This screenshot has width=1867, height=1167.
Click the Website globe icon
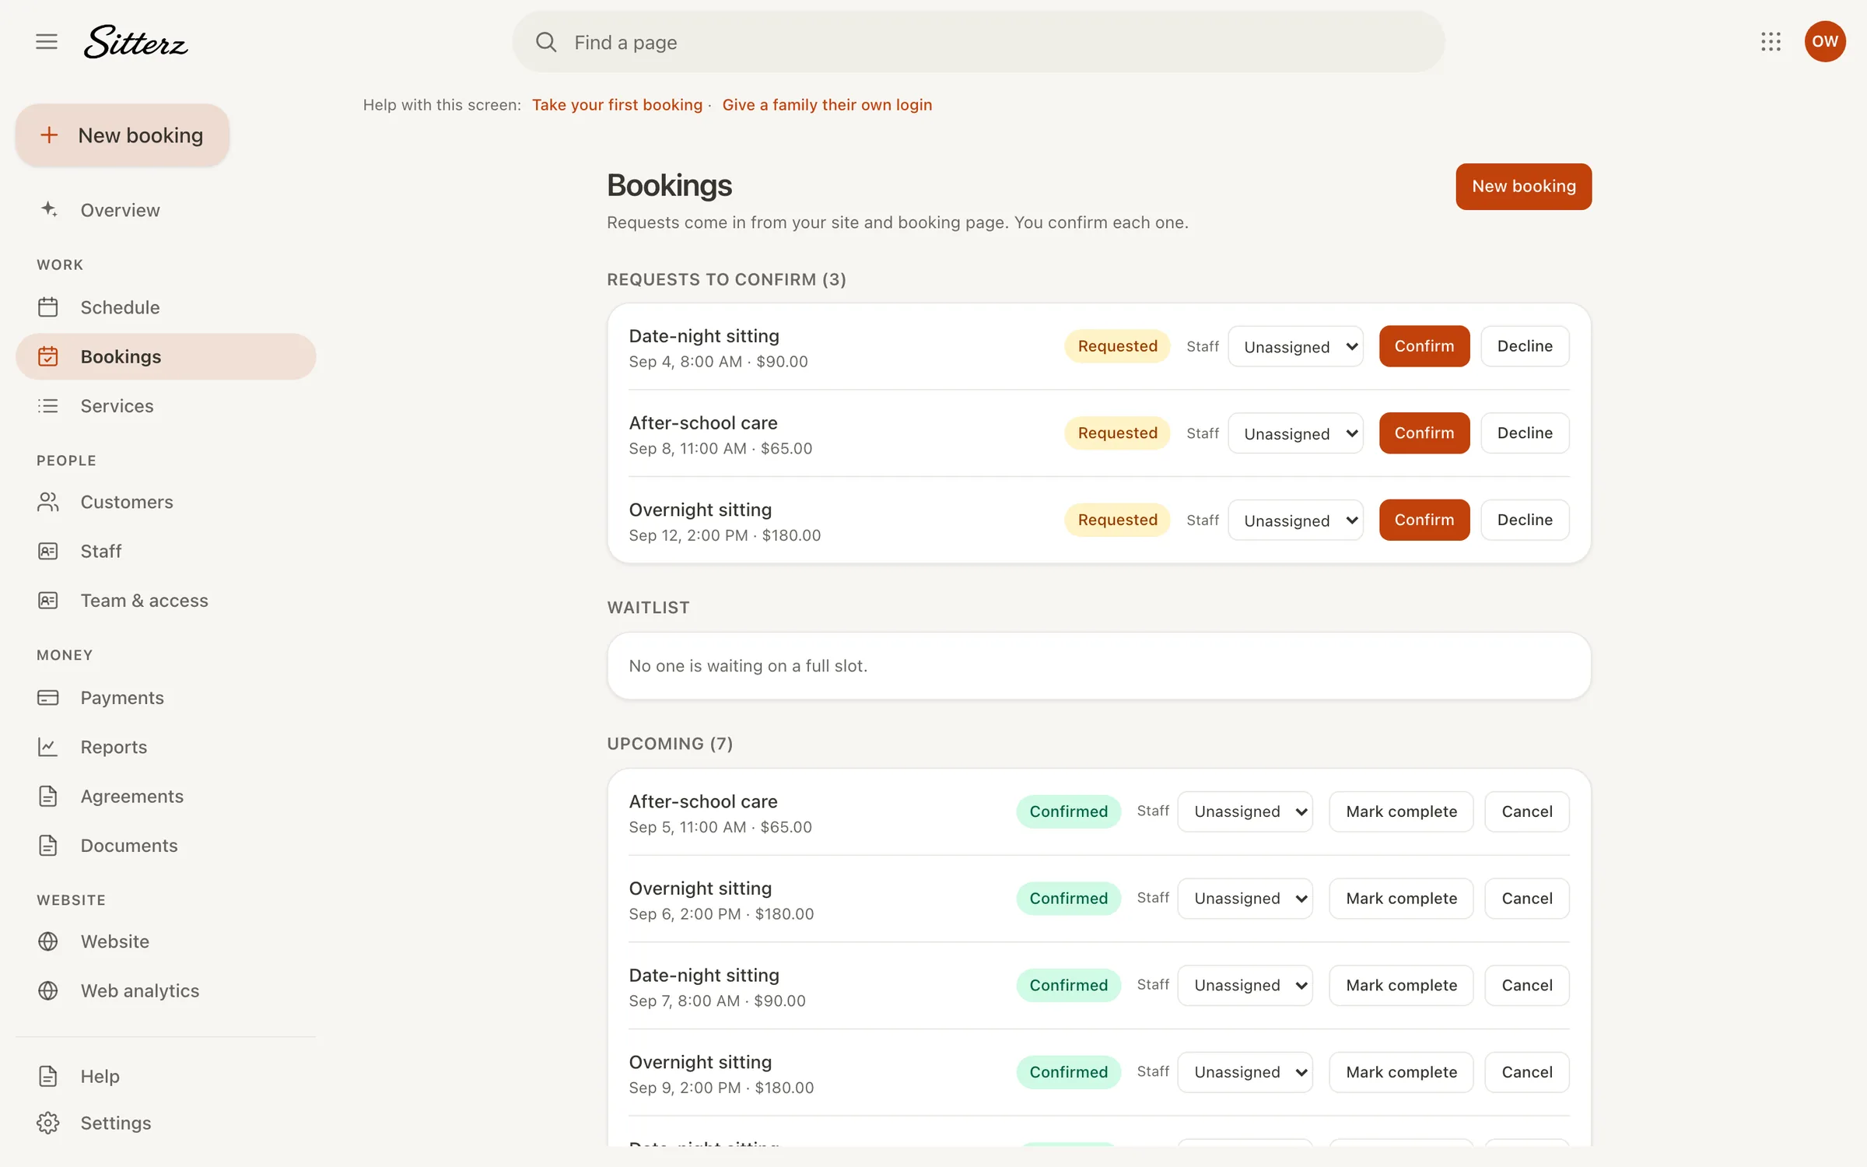(x=48, y=941)
